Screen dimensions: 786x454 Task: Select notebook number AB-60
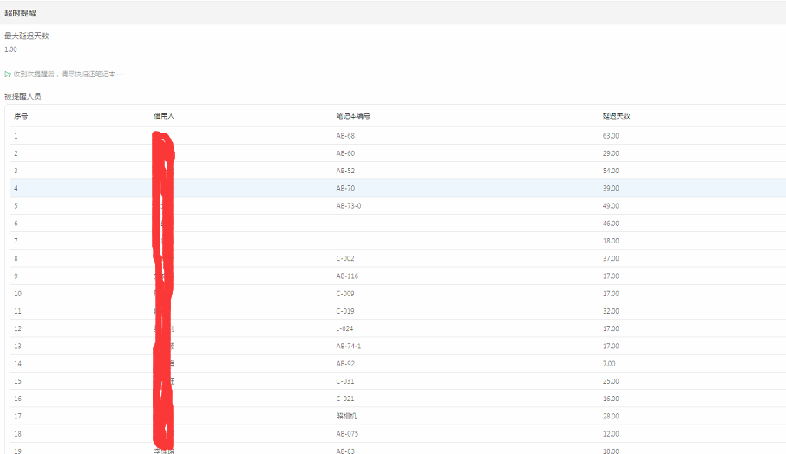pyautogui.click(x=345, y=153)
